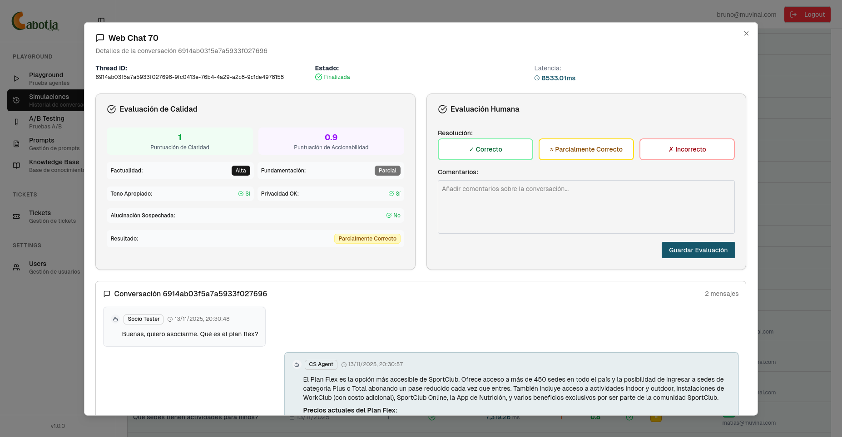
Task: Click the Cabotia logo
Action: pyautogui.click(x=35, y=21)
